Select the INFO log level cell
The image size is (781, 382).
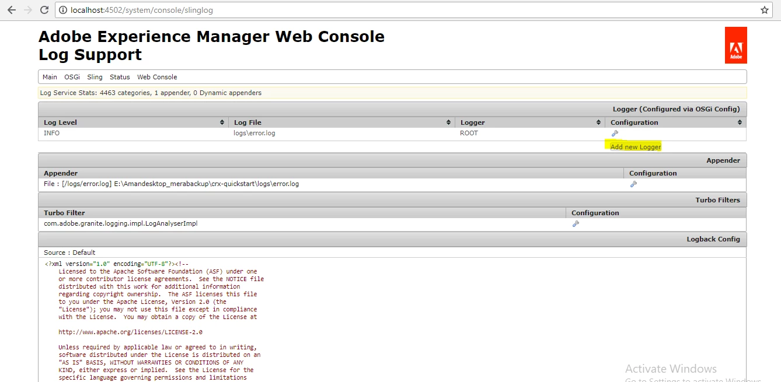[x=51, y=133]
